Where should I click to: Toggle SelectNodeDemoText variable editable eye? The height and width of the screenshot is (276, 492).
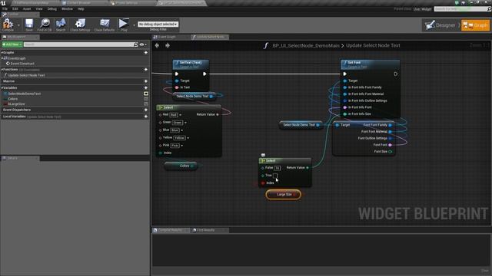(x=146, y=94)
